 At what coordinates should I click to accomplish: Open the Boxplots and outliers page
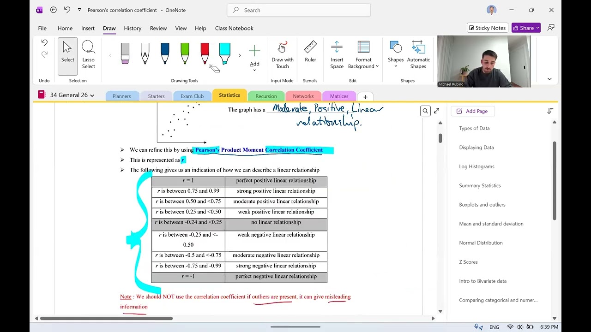[482, 205]
